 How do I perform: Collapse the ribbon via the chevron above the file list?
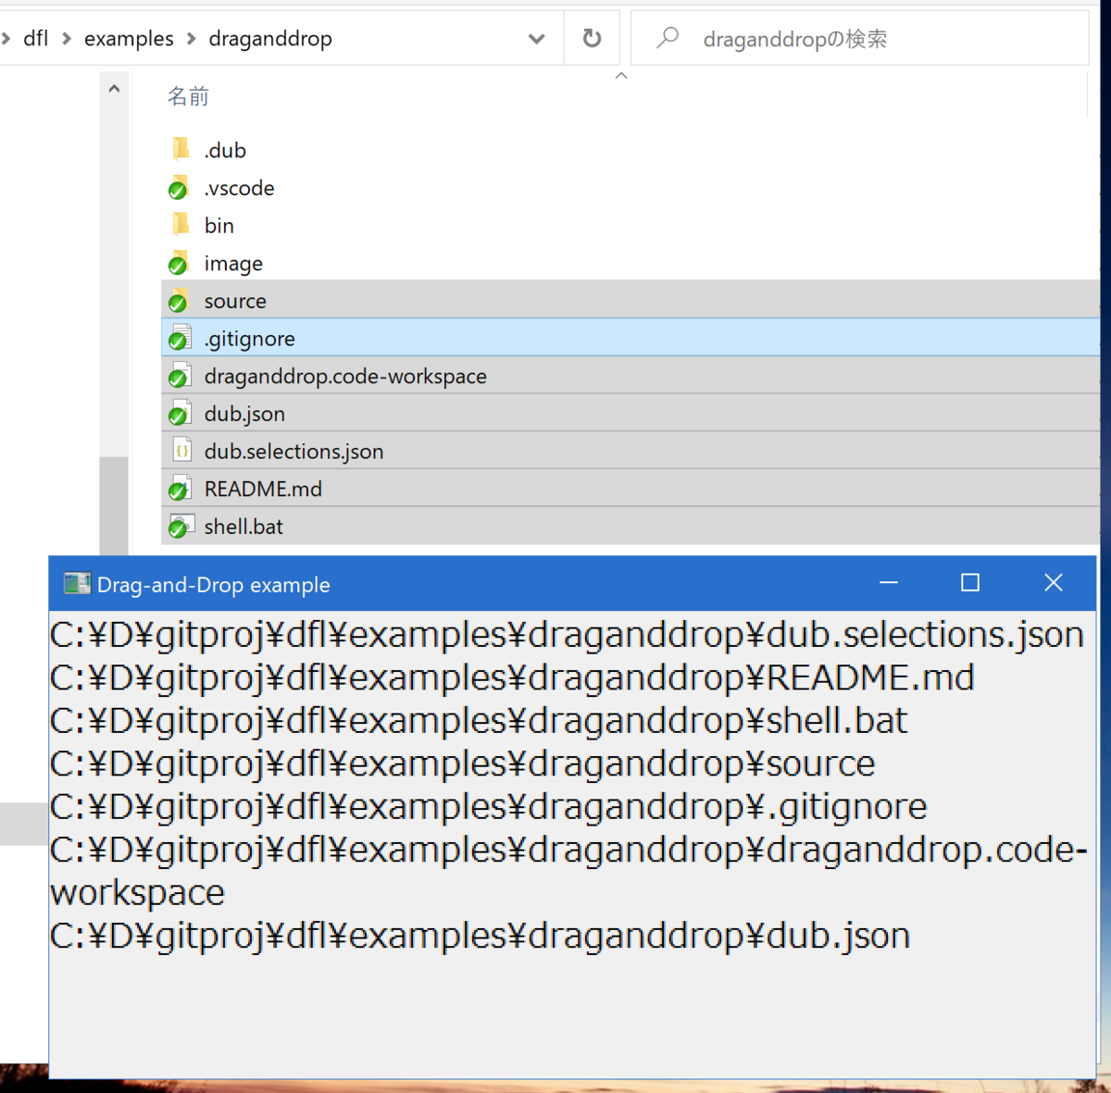click(x=621, y=74)
